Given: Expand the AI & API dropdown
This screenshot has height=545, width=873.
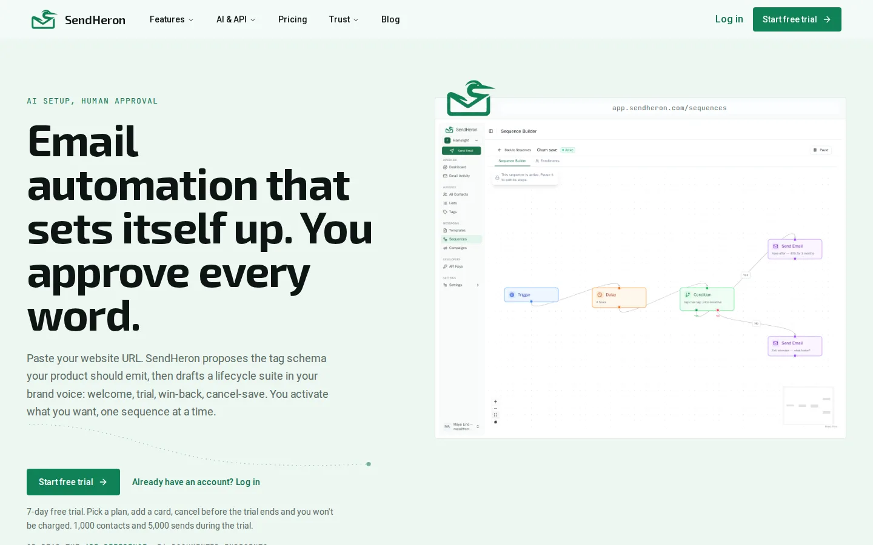Looking at the screenshot, I should (236, 19).
